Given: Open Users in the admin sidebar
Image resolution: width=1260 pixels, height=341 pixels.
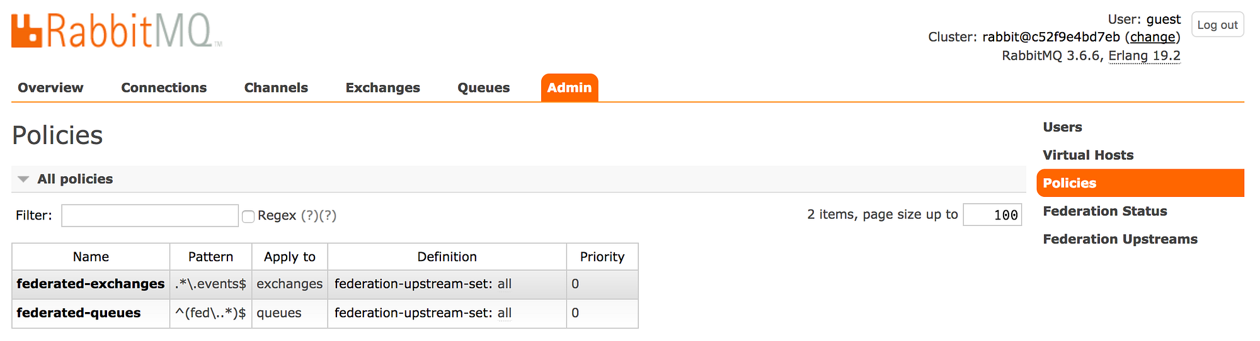Looking at the screenshot, I should (x=1062, y=127).
